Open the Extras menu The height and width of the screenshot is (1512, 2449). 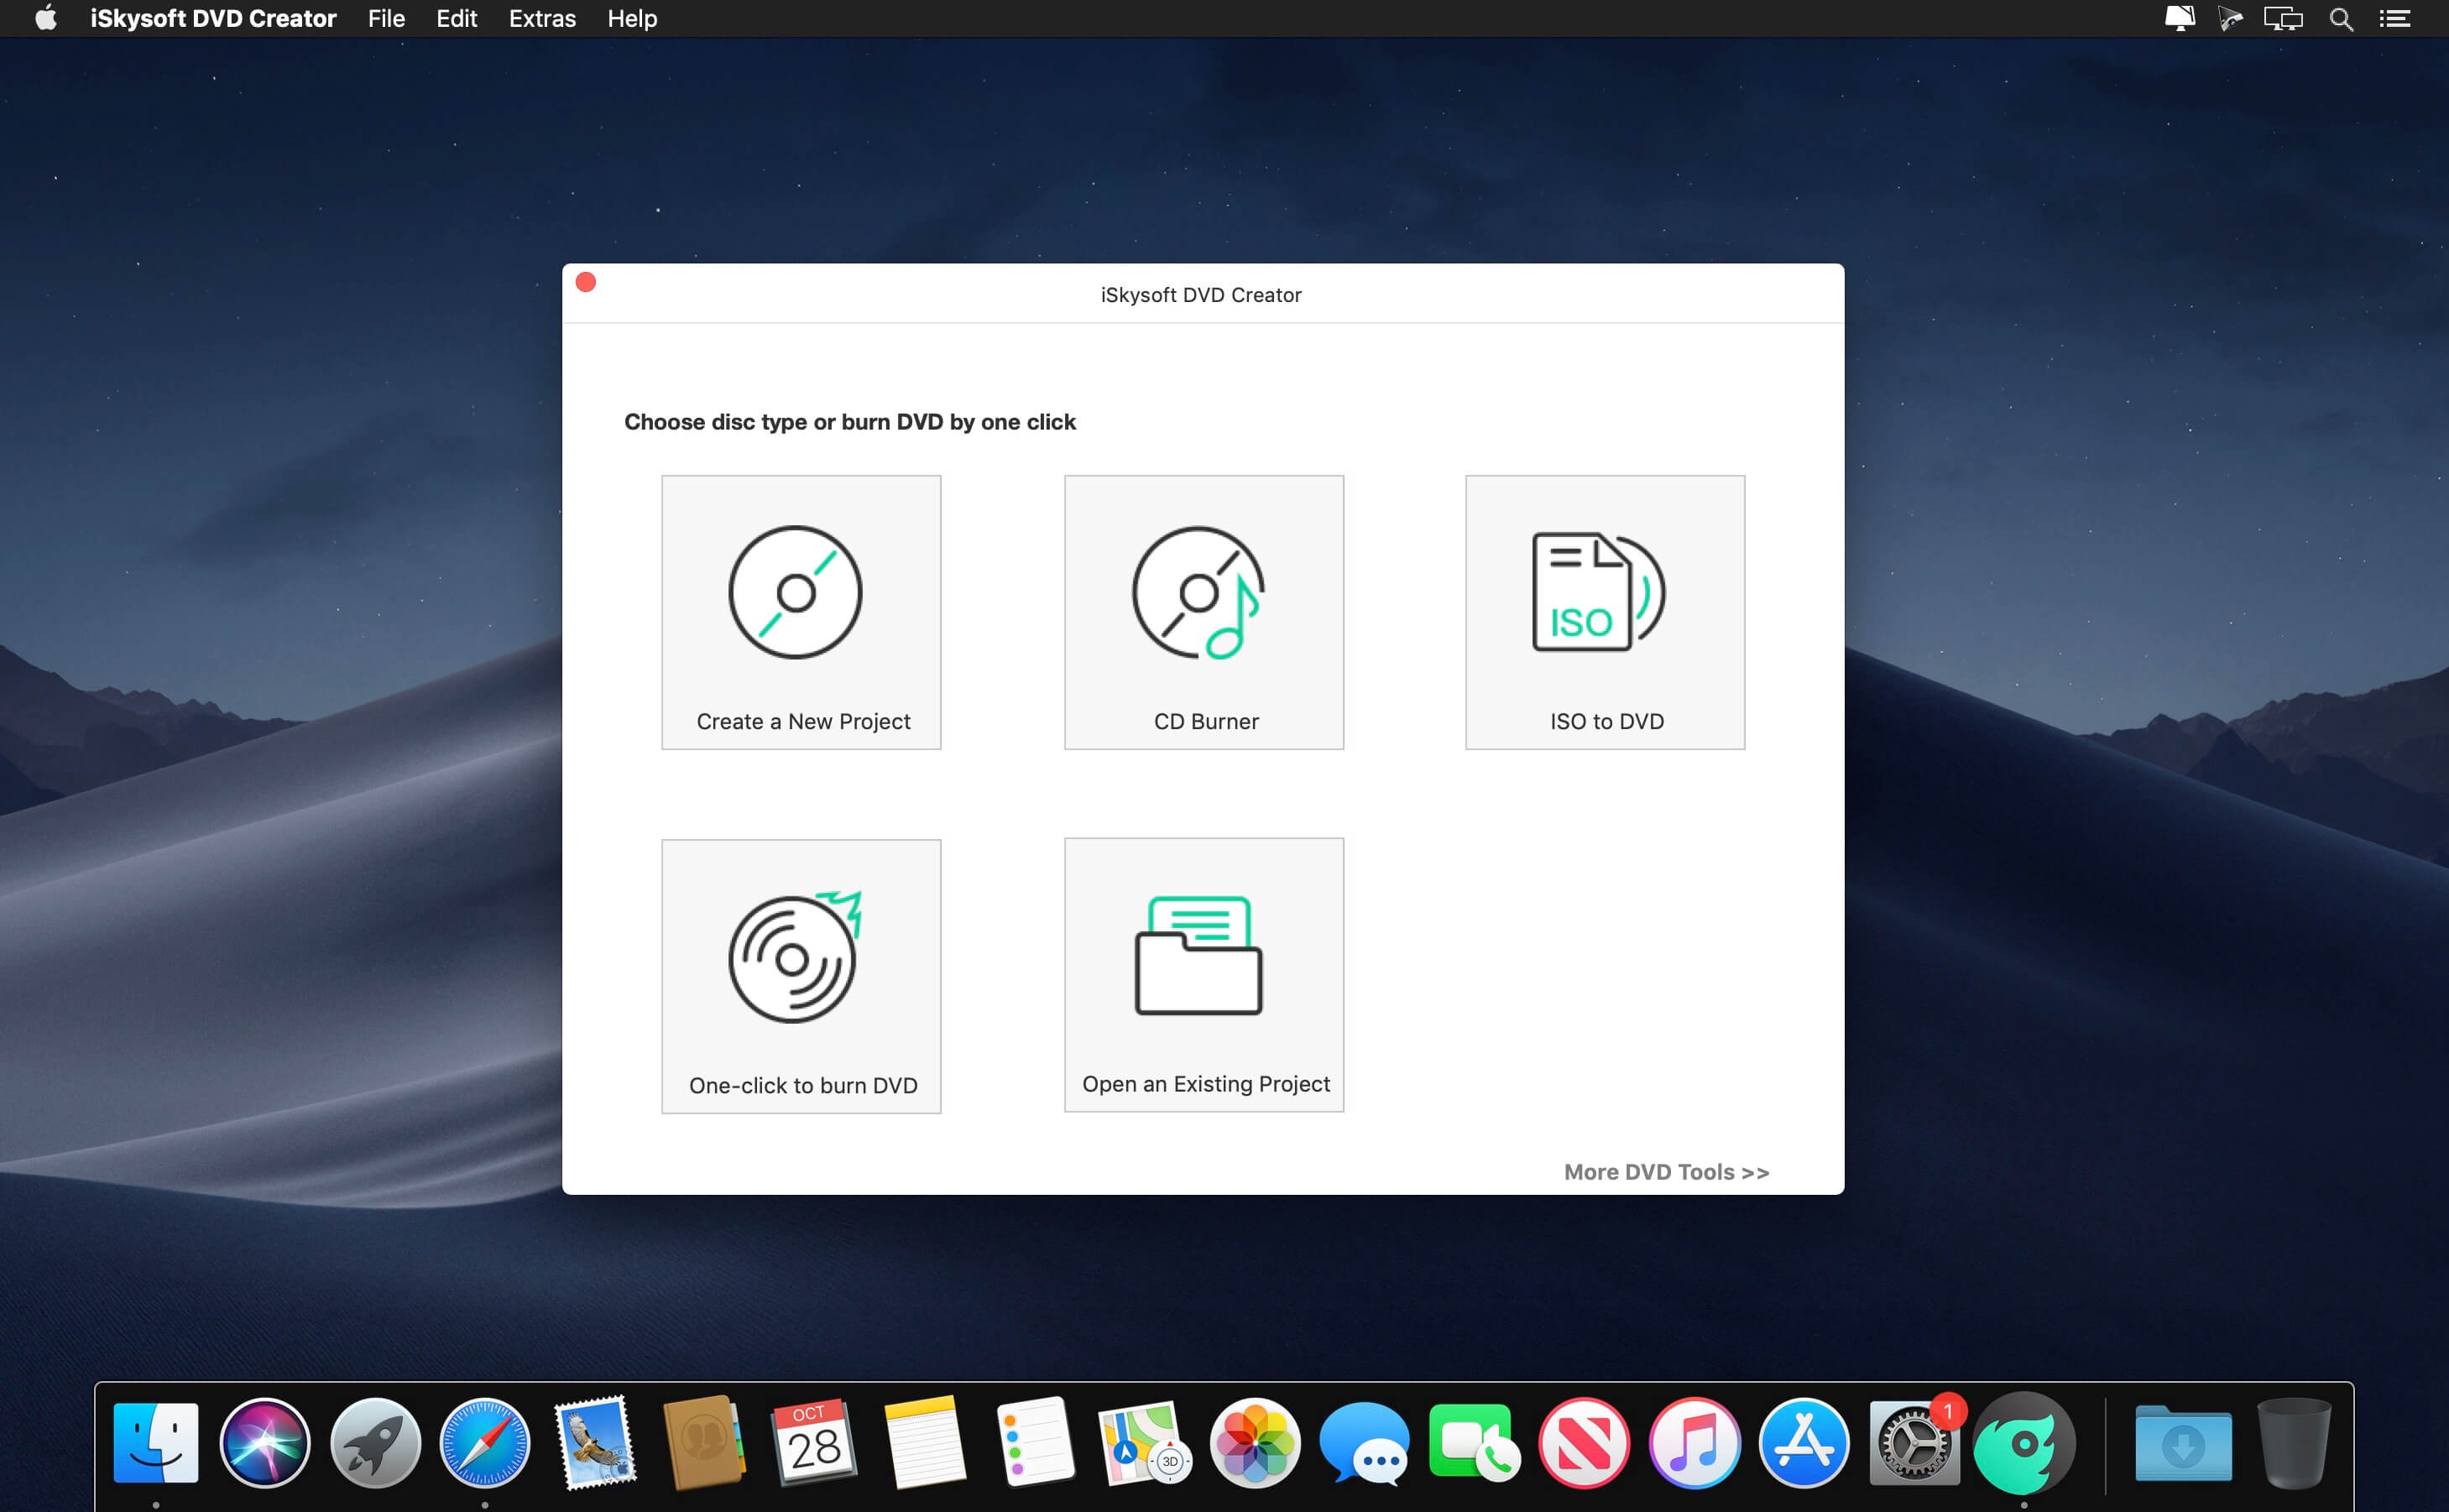(542, 18)
